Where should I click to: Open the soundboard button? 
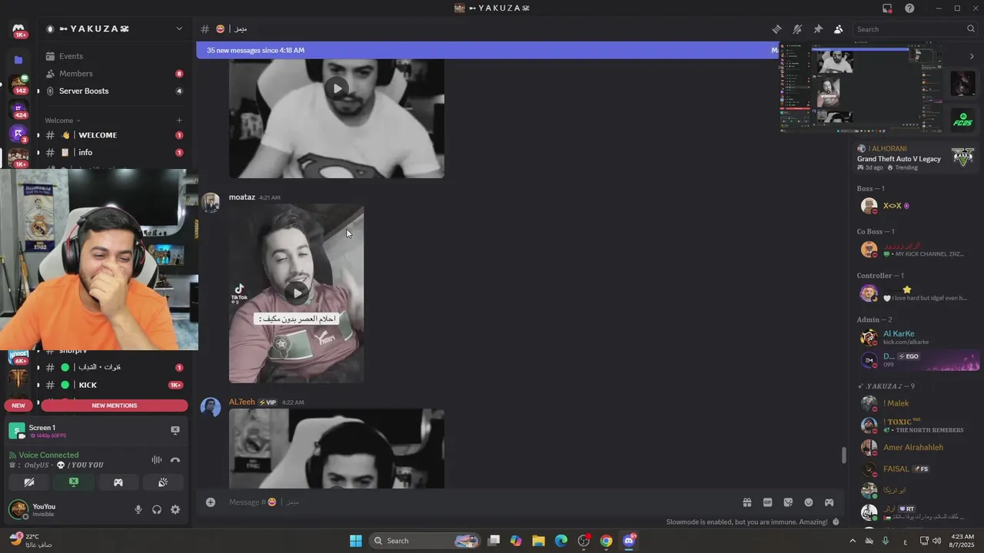(163, 482)
